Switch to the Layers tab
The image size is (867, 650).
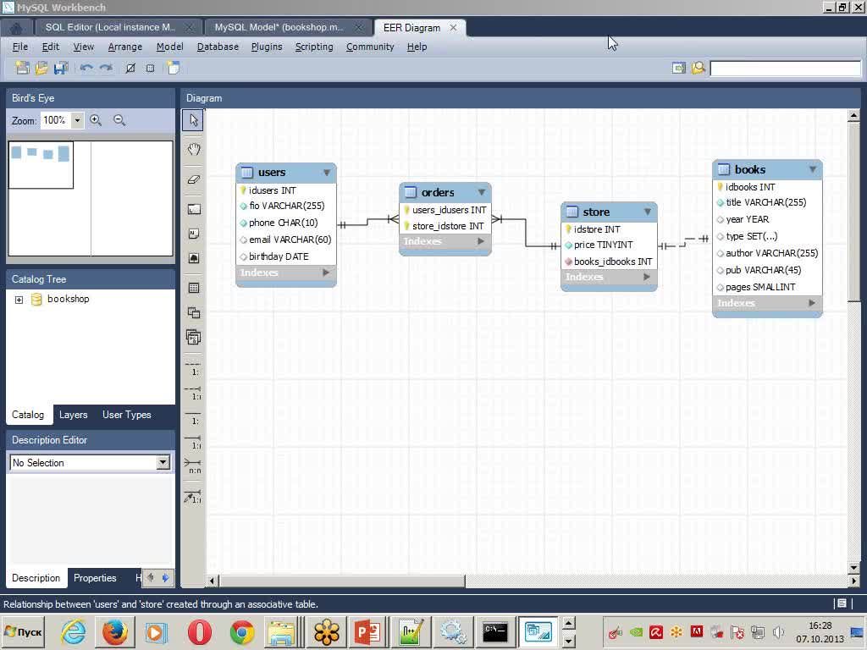click(73, 415)
